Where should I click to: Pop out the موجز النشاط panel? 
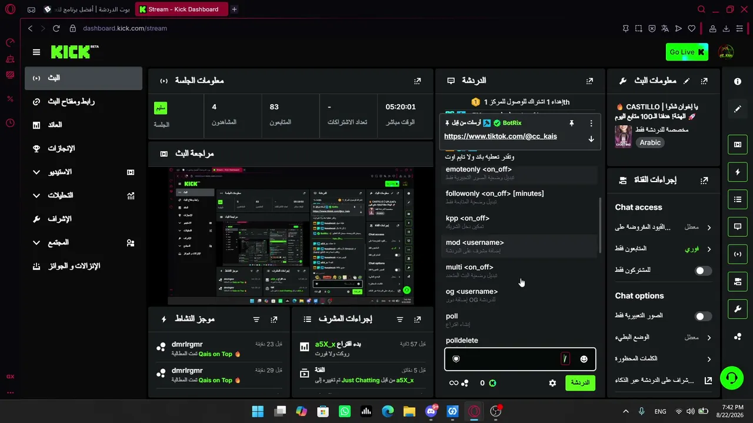click(274, 320)
